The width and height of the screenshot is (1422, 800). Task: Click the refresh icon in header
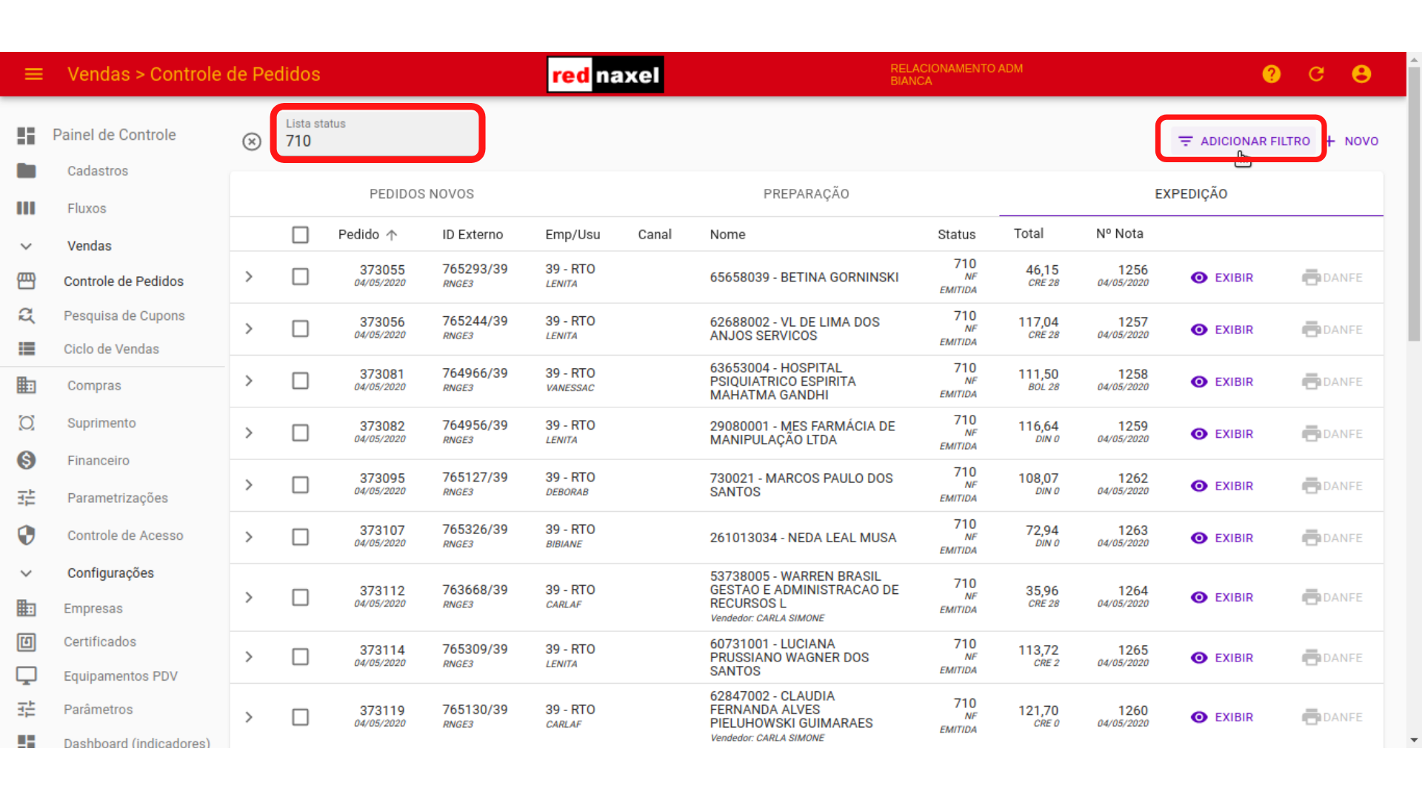[1316, 74]
